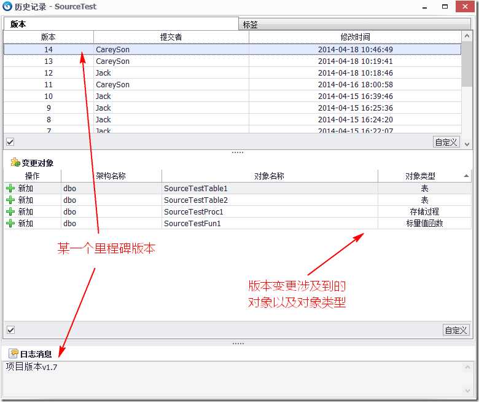Select version 9 row

pos(232,108)
